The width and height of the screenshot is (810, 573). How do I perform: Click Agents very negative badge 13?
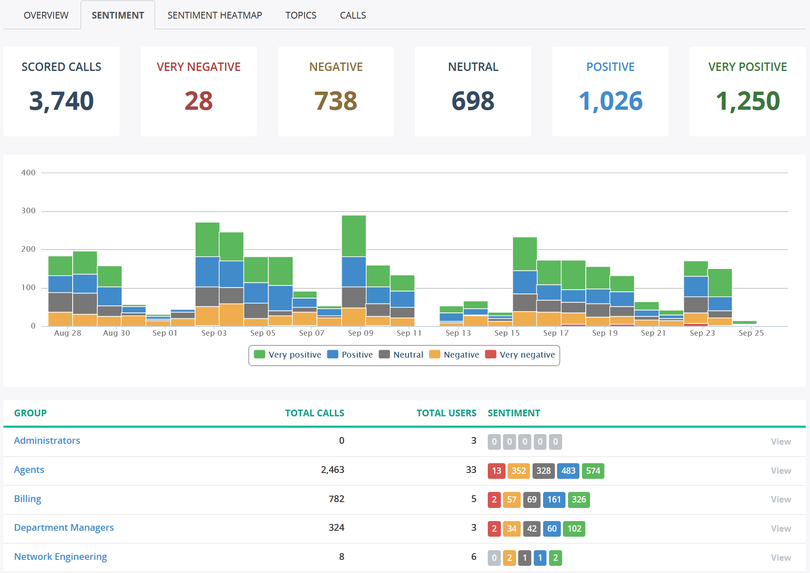pyautogui.click(x=497, y=471)
